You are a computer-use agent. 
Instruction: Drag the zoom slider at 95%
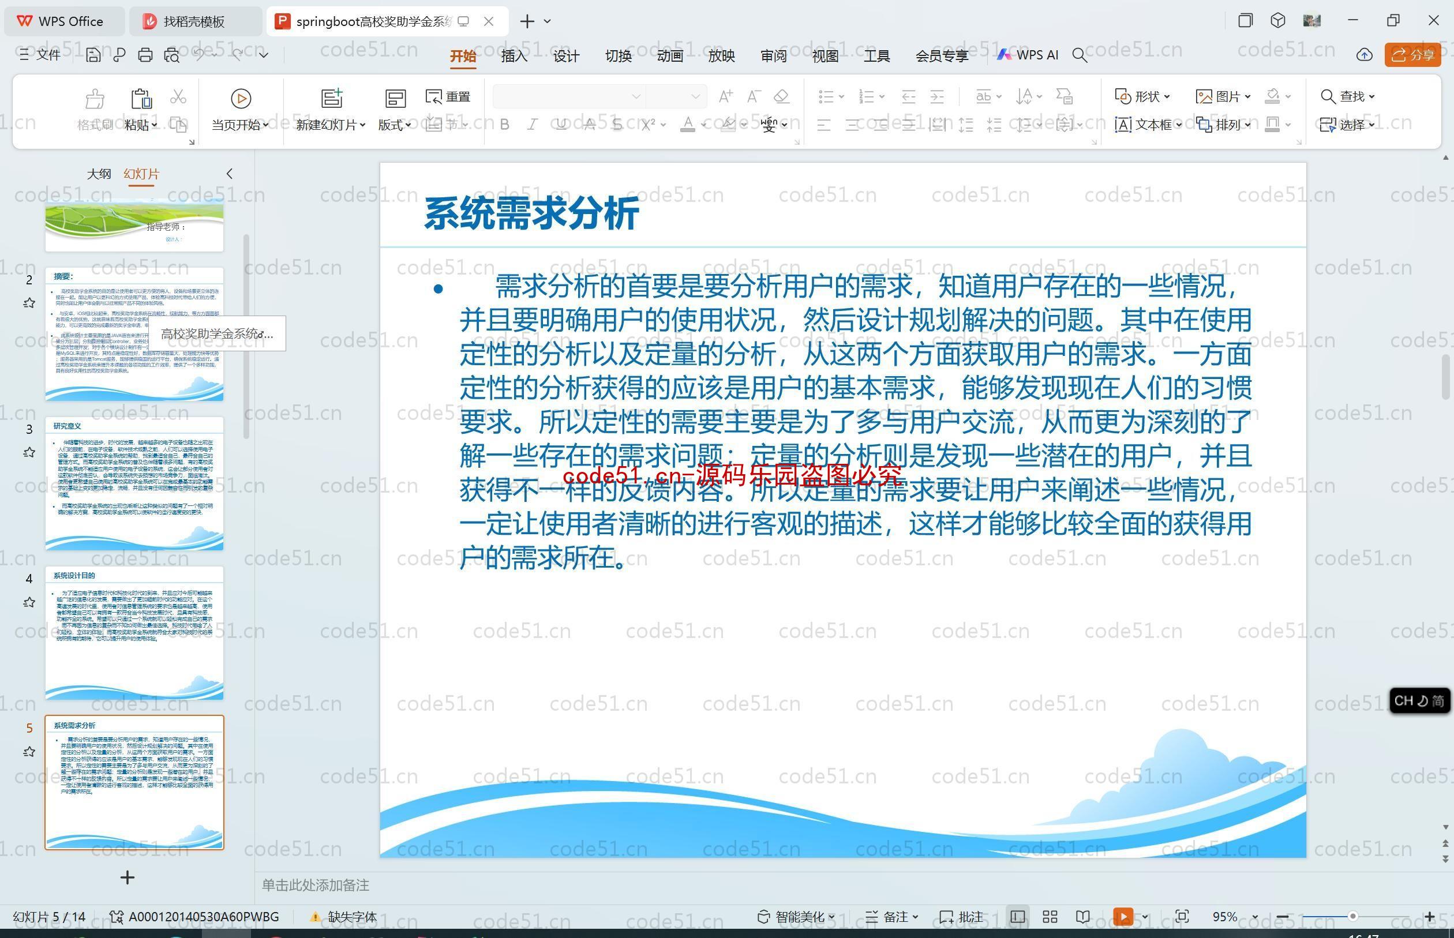[1367, 916]
